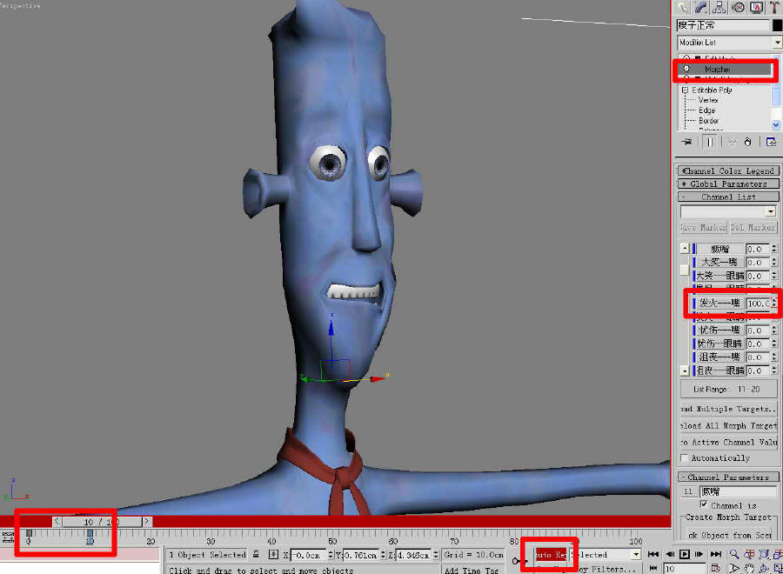The width and height of the screenshot is (783, 574).
Task: Click the 撅嘴 morph channel button
Action: point(719,249)
